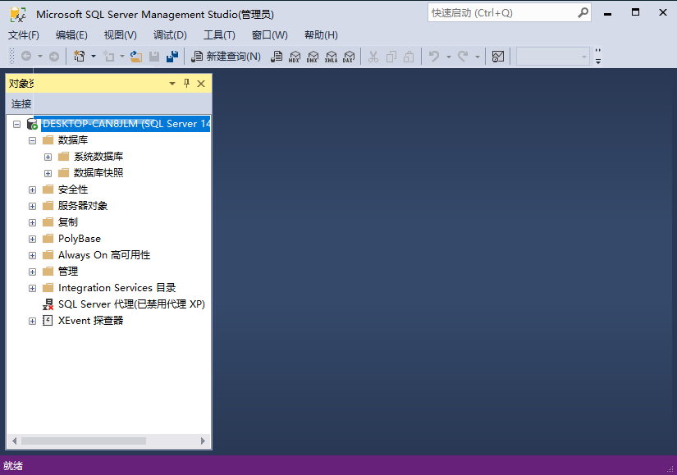The width and height of the screenshot is (677, 475).
Task: Open the 窗口(W) menu
Action: pos(270,35)
